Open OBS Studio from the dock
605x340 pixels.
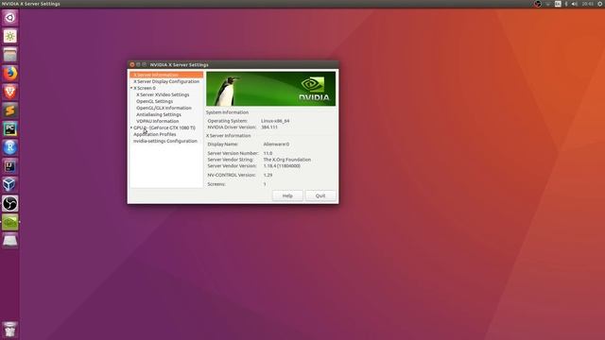(x=10, y=203)
